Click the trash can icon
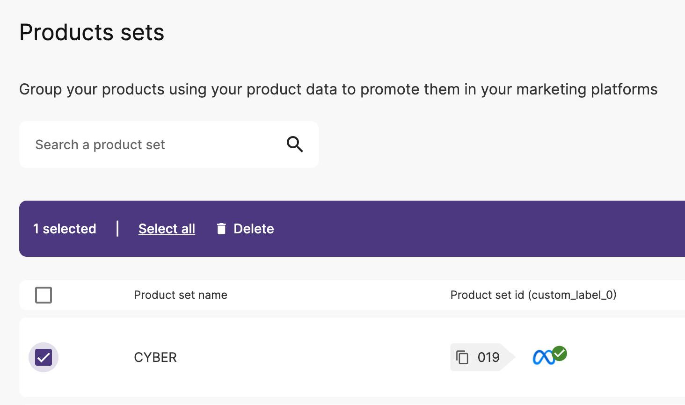The height and width of the screenshot is (405, 685). (x=221, y=229)
